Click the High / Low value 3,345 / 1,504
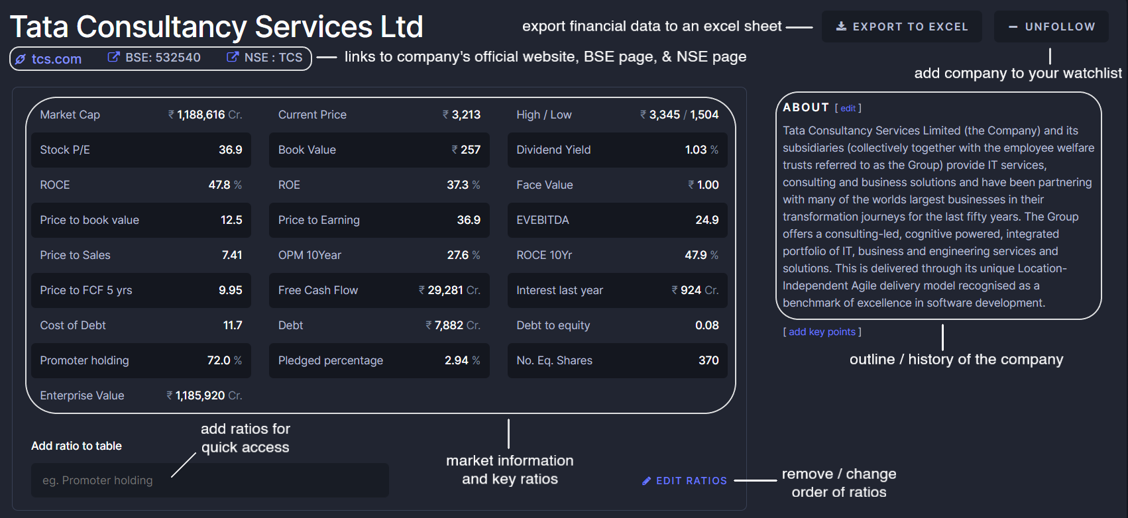Image resolution: width=1128 pixels, height=518 pixels. click(x=679, y=115)
